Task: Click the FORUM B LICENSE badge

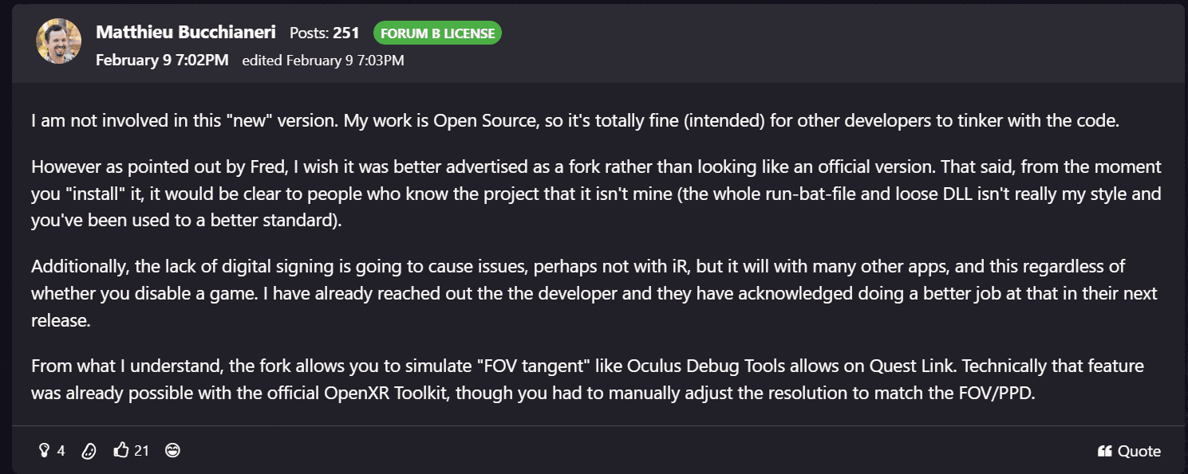Action: (x=437, y=33)
